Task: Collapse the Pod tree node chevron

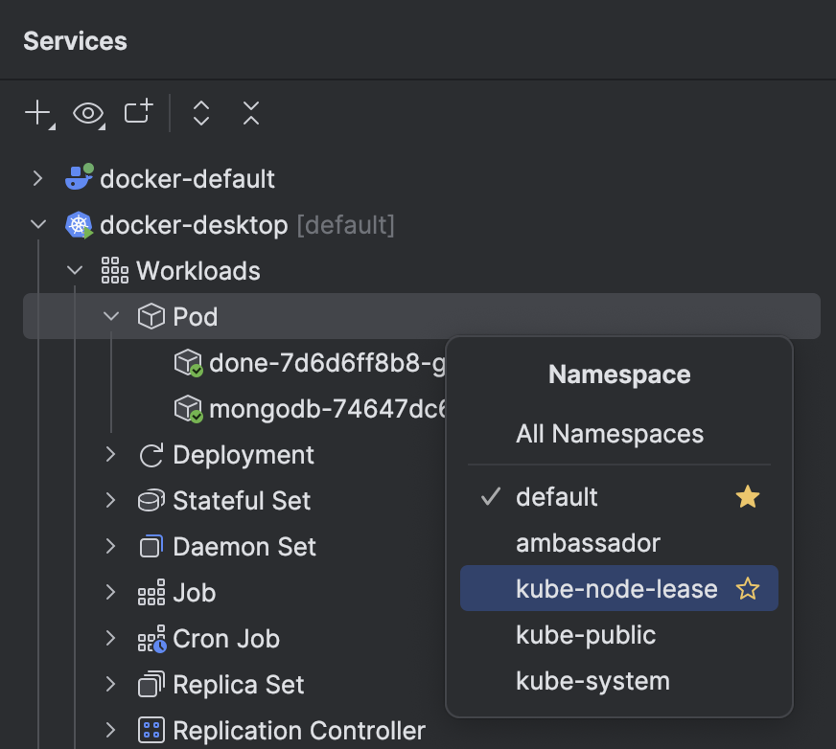Action: pos(110,316)
